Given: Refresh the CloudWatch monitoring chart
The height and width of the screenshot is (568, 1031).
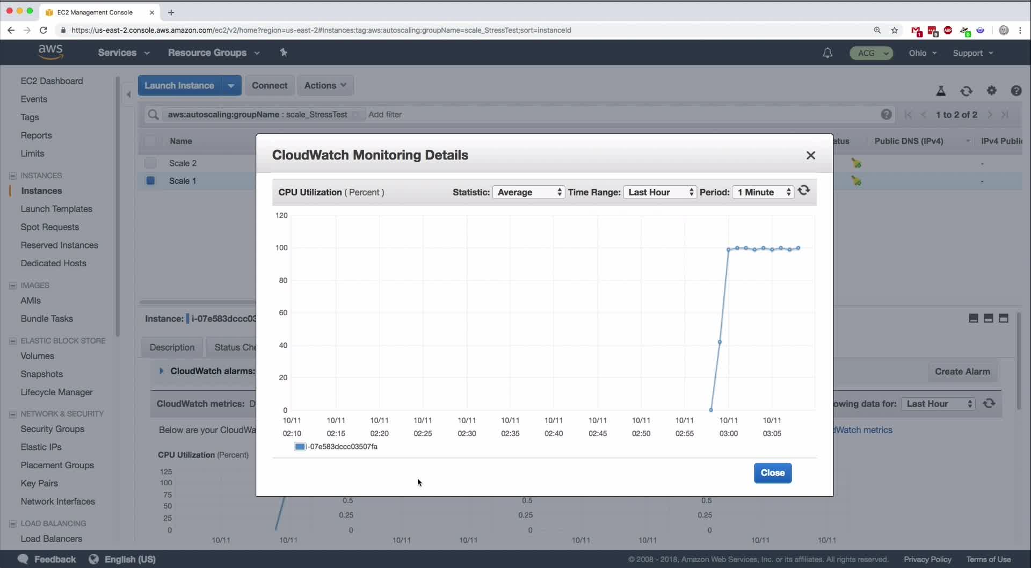Looking at the screenshot, I should pos(804,191).
